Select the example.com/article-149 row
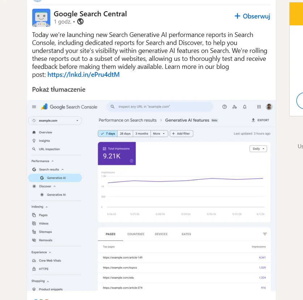This screenshot has height=300, width=303. [184, 258]
